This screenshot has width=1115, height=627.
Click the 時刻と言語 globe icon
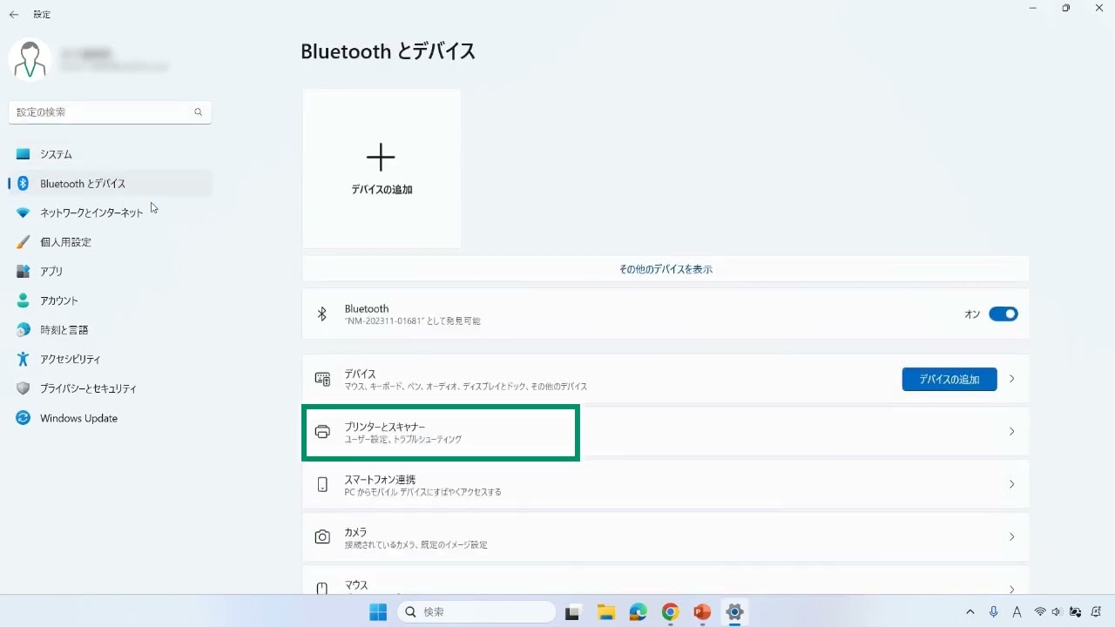pyautogui.click(x=24, y=330)
